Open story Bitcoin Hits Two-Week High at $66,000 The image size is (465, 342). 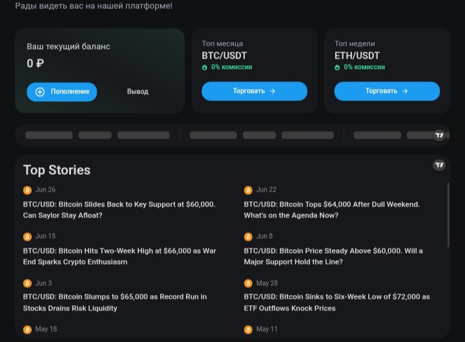(x=119, y=256)
